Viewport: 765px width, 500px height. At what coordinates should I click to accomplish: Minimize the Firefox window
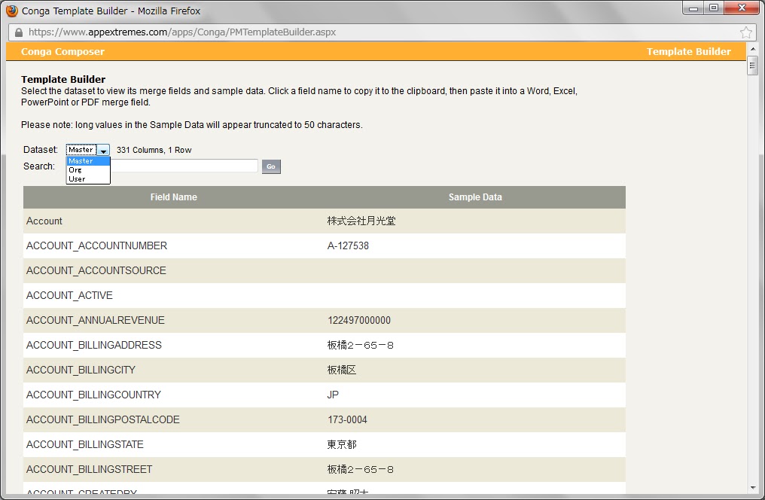coord(693,8)
